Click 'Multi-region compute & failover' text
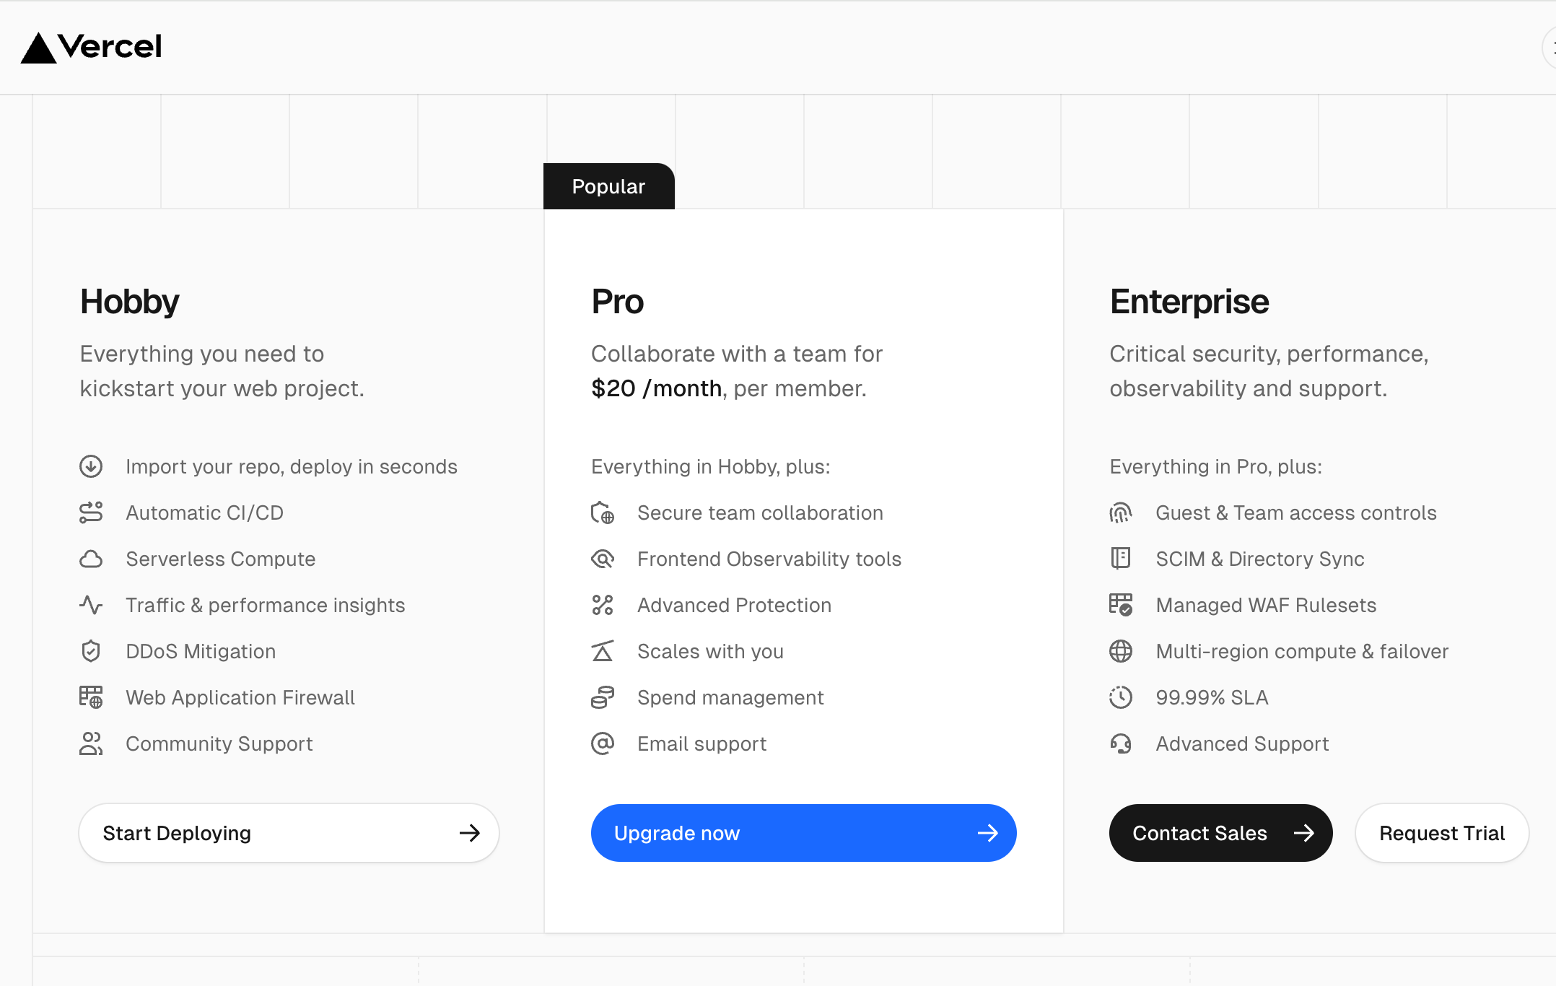Screen dimensions: 1556x986 click(x=1302, y=651)
